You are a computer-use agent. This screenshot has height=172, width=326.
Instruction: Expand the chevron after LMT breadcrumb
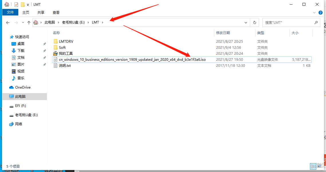coord(102,22)
